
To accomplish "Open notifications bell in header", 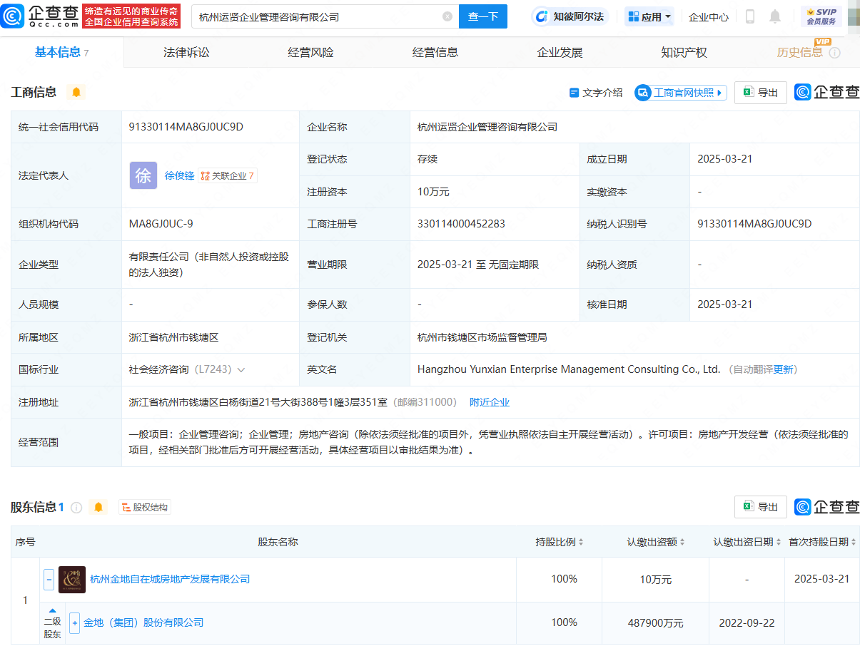I will pyautogui.click(x=775, y=16).
